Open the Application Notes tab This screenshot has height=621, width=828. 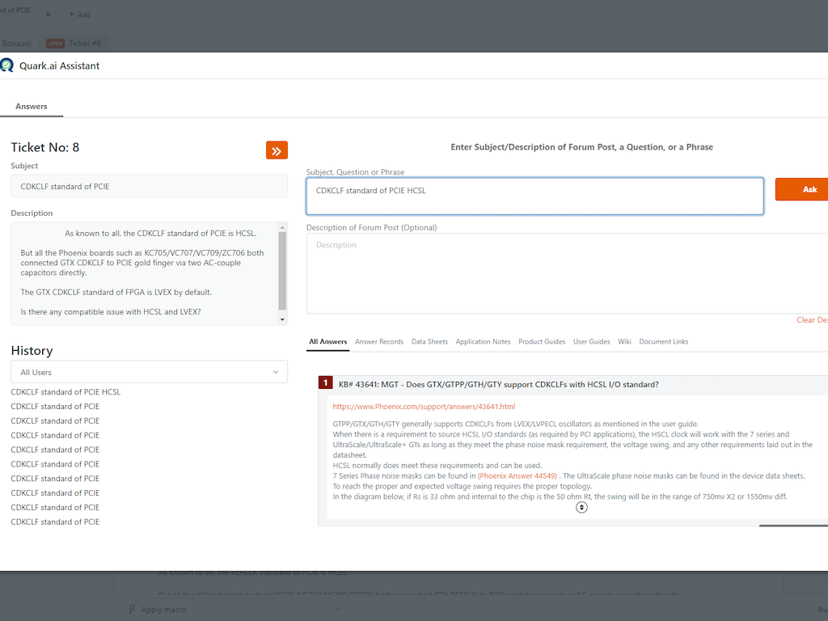(x=483, y=342)
